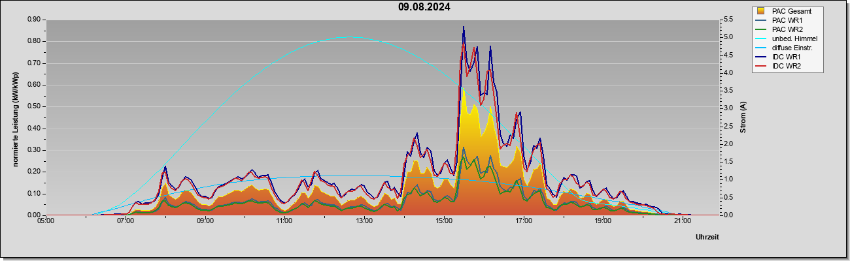Click the chart title date 09.08.2024
The image size is (850, 261).
point(424,7)
